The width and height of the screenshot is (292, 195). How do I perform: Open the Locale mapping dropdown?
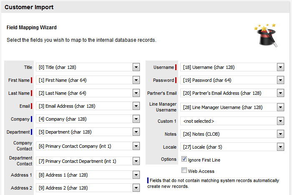(x=280, y=147)
